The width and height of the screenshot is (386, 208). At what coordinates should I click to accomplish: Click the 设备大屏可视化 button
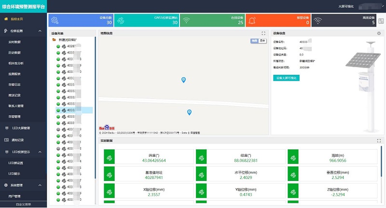(286, 78)
